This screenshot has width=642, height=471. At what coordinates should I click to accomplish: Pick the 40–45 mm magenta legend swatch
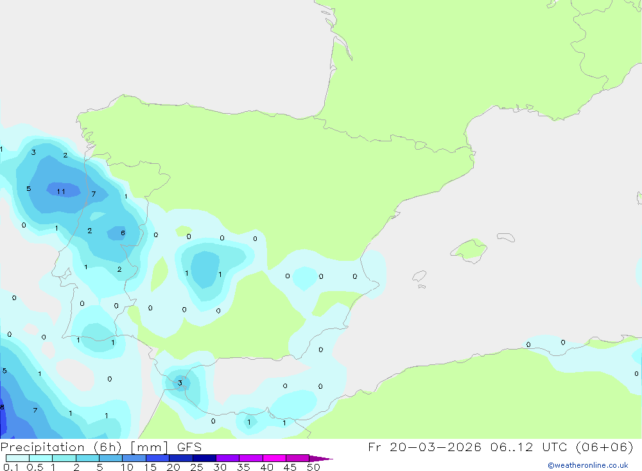coord(274,458)
